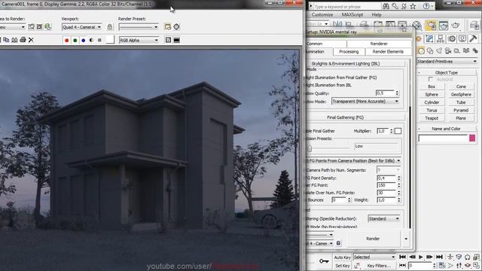
Task: Open the Utilities hammer panel icon
Action: pos(474,38)
